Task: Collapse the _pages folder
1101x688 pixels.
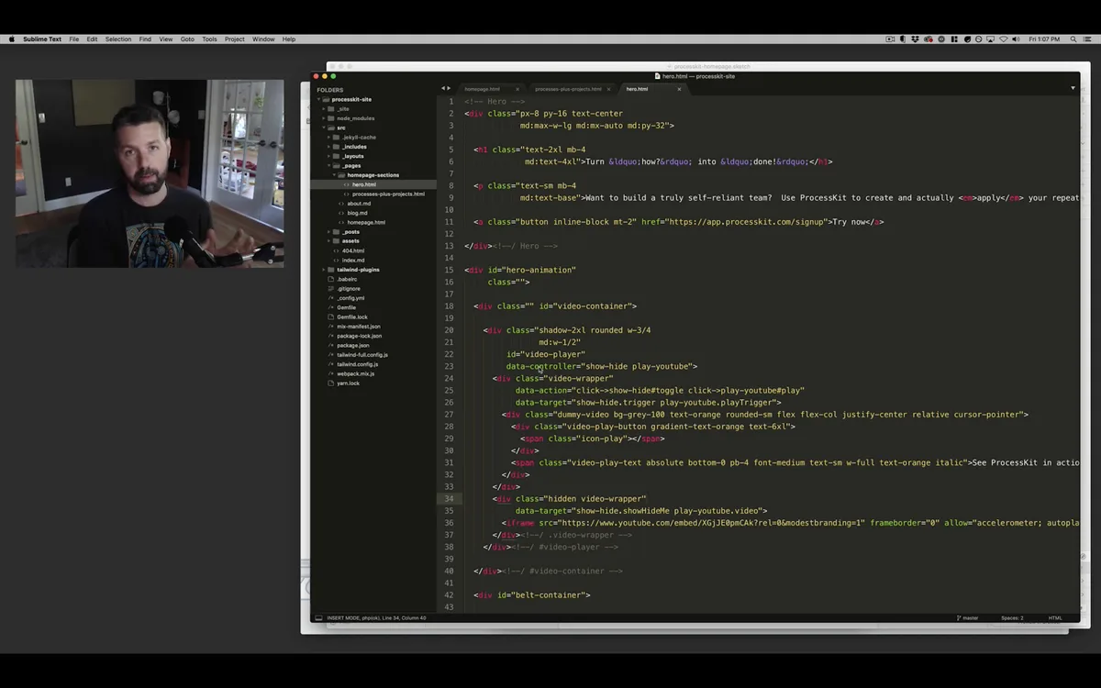Action: pyautogui.click(x=328, y=166)
